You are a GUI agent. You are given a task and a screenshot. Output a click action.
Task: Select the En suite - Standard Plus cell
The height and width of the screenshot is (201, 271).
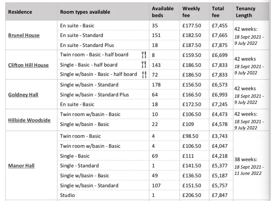click(x=103, y=45)
